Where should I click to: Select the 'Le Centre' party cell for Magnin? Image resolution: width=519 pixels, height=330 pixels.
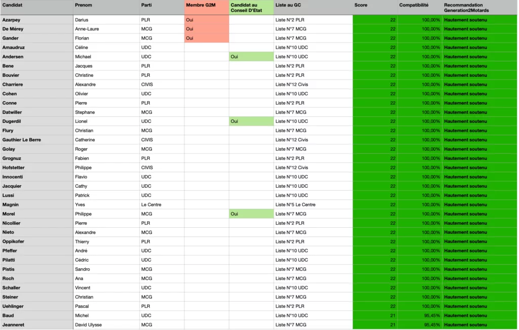coord(152,204)
